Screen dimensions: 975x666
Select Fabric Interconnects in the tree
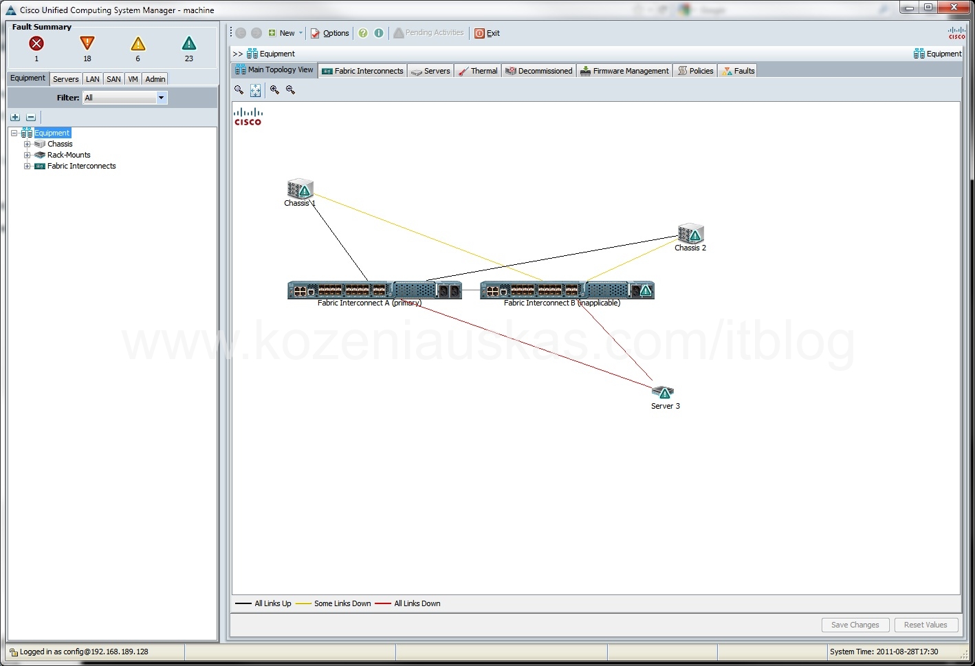(82, 166)
